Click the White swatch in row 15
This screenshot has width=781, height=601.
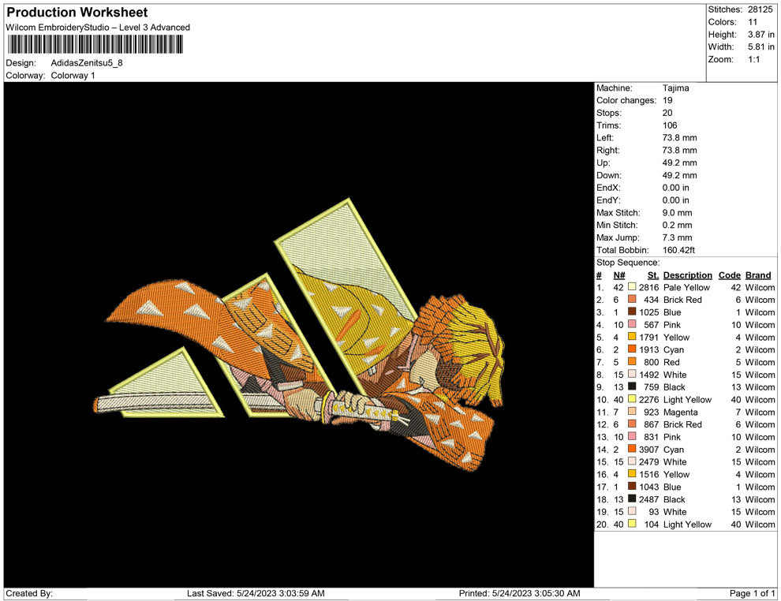tap(632, 461)
